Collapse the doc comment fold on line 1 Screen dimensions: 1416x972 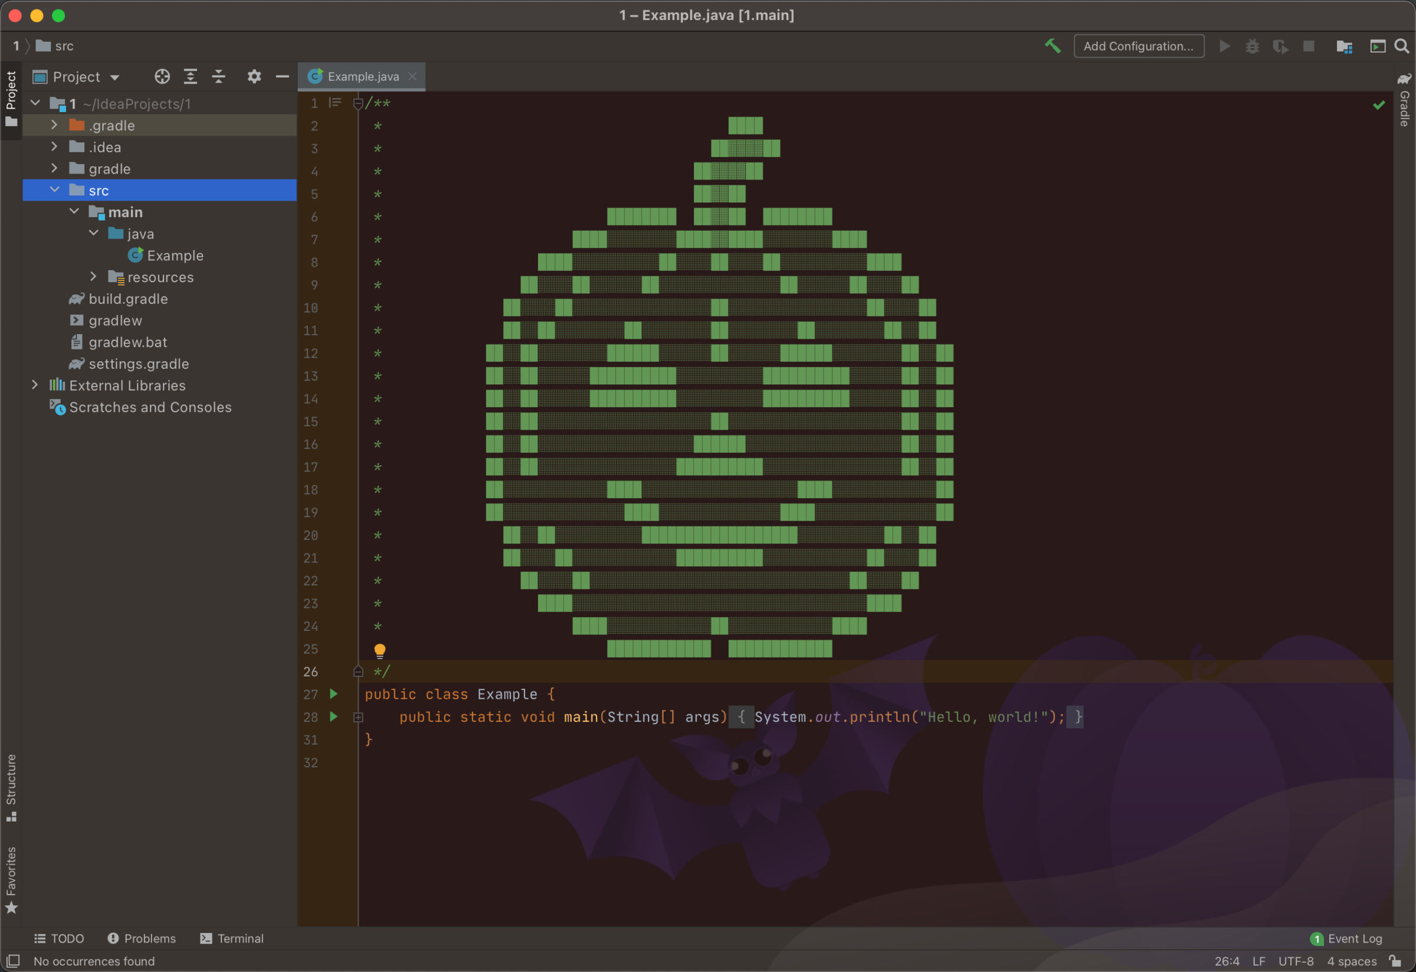[358, 103]
